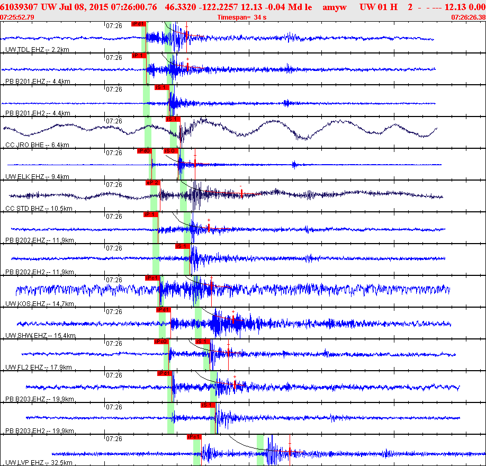486x466 pixels.
Task: Click the 'PB B202 EHZ -- 11.9km' channel label
Action: [x=40, y=240]
